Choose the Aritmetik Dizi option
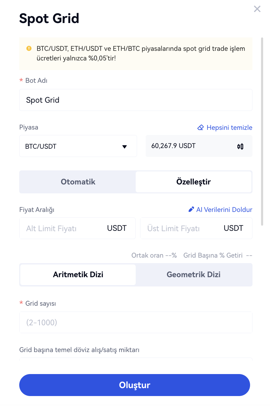This screenshot has width=270, height=406. (x=78, y=274)
